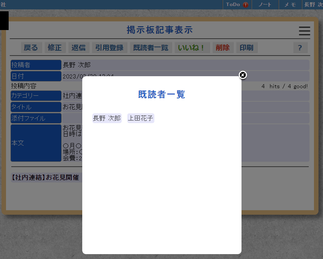This screenshot has height=259, width=323.
Task: Select reader 長野 次郎 in the popup list
Action: click(x=107, y=118)
